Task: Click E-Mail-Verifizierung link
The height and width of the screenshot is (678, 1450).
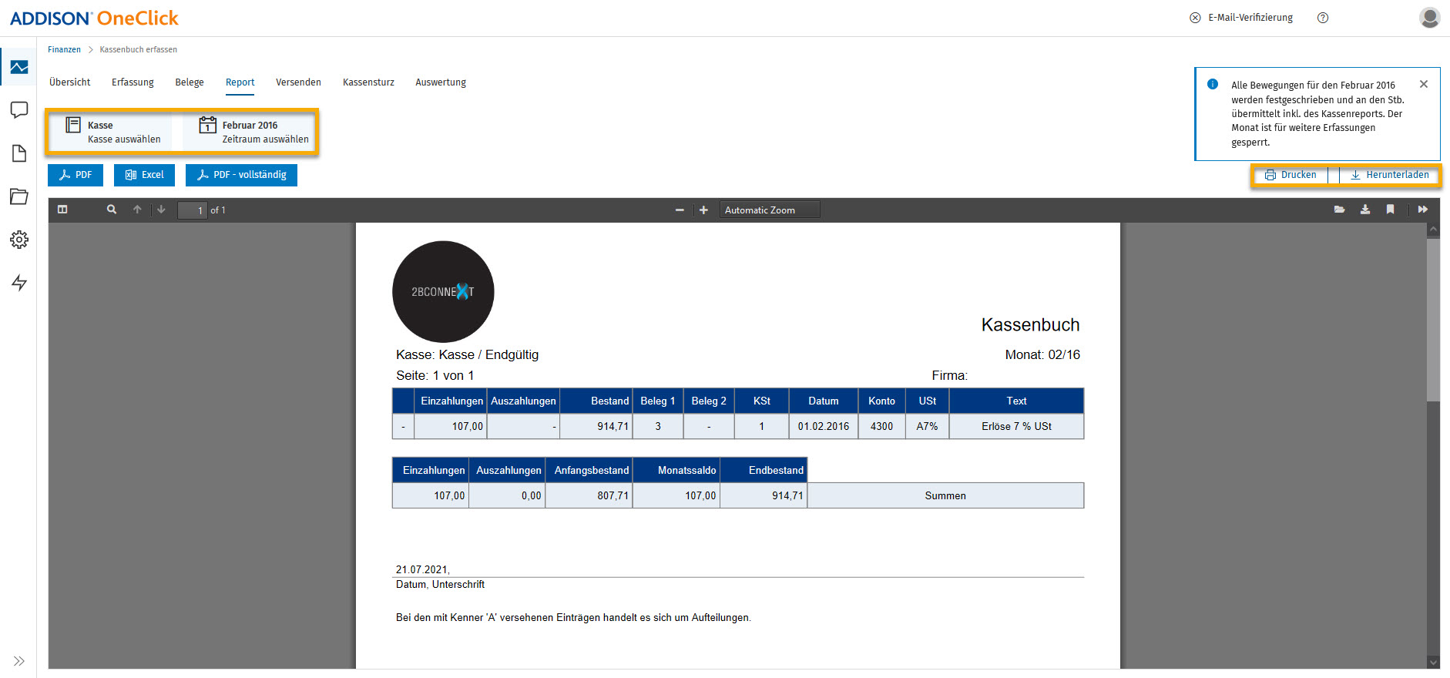Action: point(1241,18)
